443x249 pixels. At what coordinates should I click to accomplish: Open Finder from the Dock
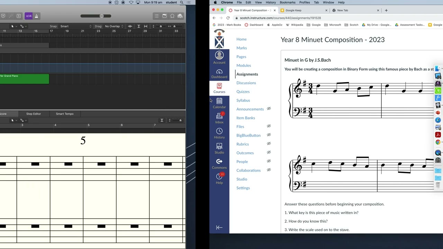click(438, 68)
